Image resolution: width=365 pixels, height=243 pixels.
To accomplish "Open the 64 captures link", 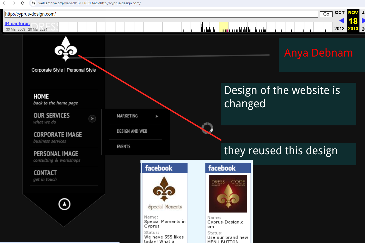I will (17, 24).
